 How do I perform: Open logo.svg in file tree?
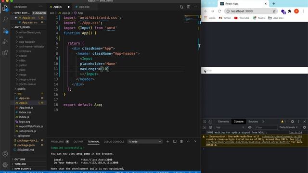25,122
